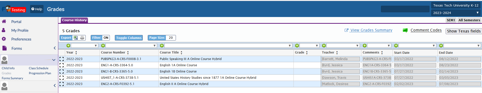Open the Teacher filter dropdown
482x93 pixels.
click(343, 45)
